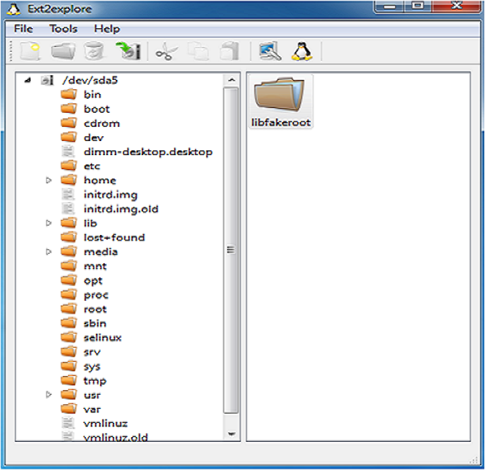Expand the lib folder arrow
The image size is (485, 470).
pyautogui.click(x=48, y=223)
